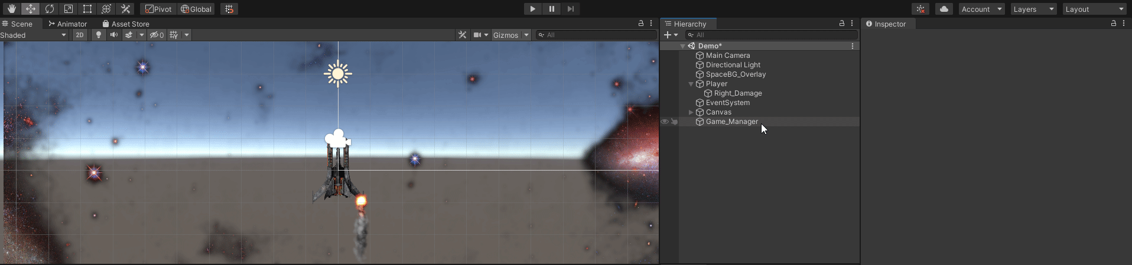Select the Rect transform tool
This screenshot has height=265, width=1132.
click(x=87, y=9)
